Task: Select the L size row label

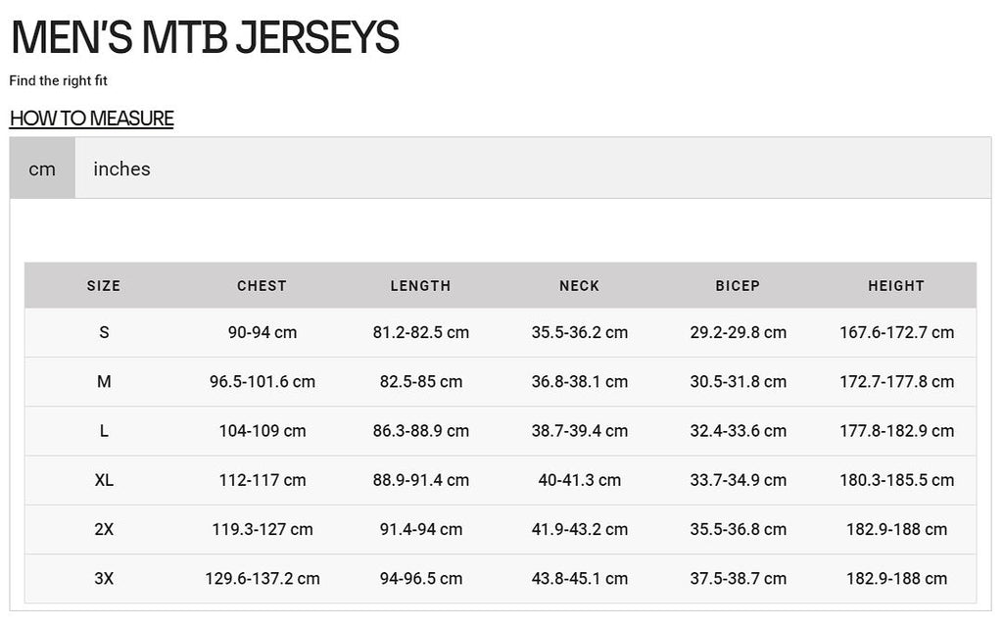Action: pos(104,431)
